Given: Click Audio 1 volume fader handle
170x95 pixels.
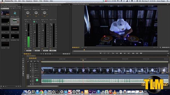Looking at the screenshot, I should (x=26, y=31).
